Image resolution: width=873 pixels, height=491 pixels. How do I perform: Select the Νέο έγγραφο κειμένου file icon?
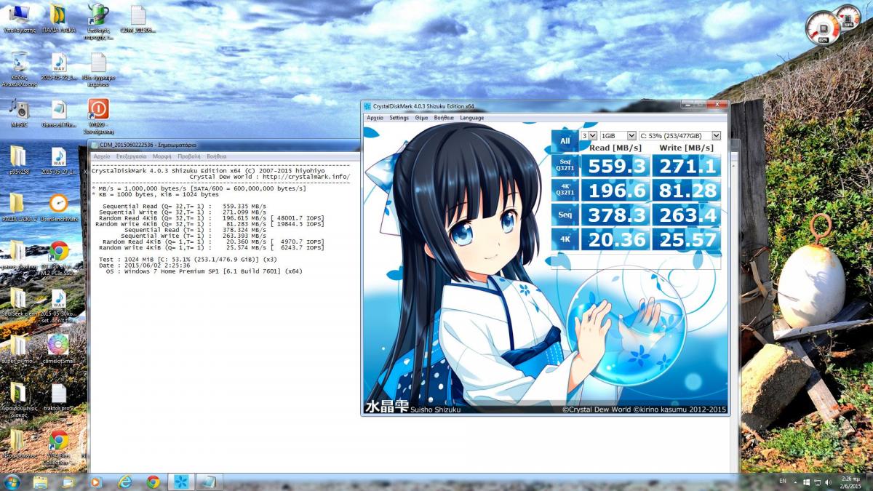point(98,68)
